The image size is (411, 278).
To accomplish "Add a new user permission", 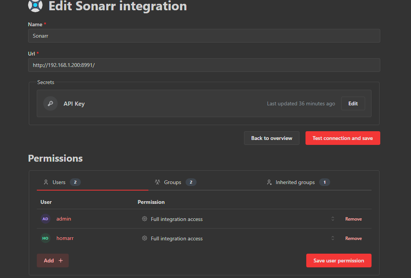I will click(x=53, y=261).
